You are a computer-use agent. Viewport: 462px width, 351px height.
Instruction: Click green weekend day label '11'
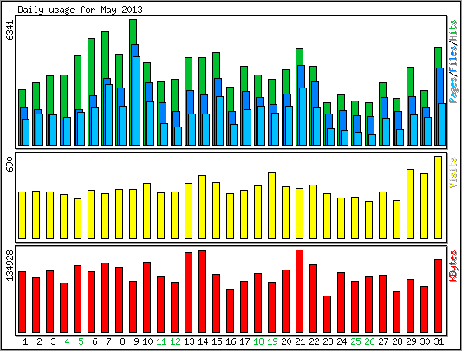[x=161, y=341]
